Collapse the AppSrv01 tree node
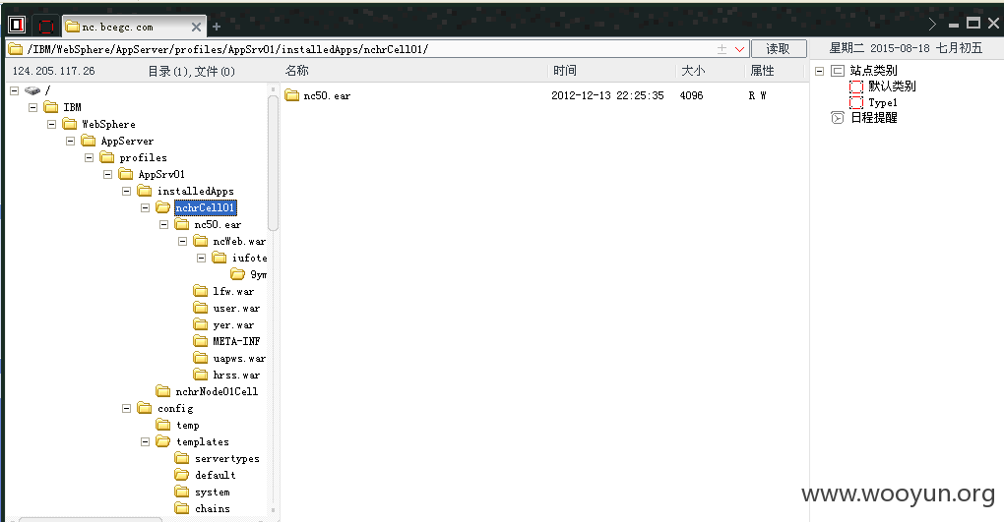 click(107, 174)
